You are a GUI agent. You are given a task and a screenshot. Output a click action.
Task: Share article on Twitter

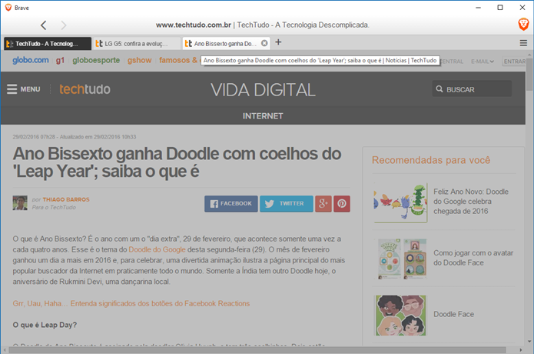[x=286, y=204]
